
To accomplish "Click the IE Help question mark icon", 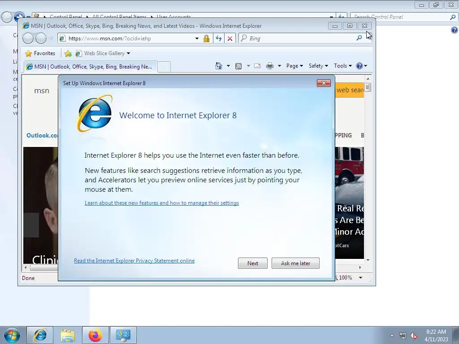I will (x=359, y=66).
